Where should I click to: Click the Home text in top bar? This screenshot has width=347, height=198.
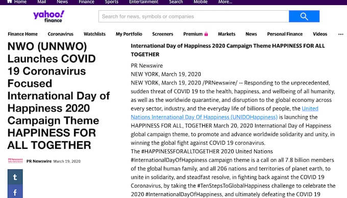pos(20,2)
